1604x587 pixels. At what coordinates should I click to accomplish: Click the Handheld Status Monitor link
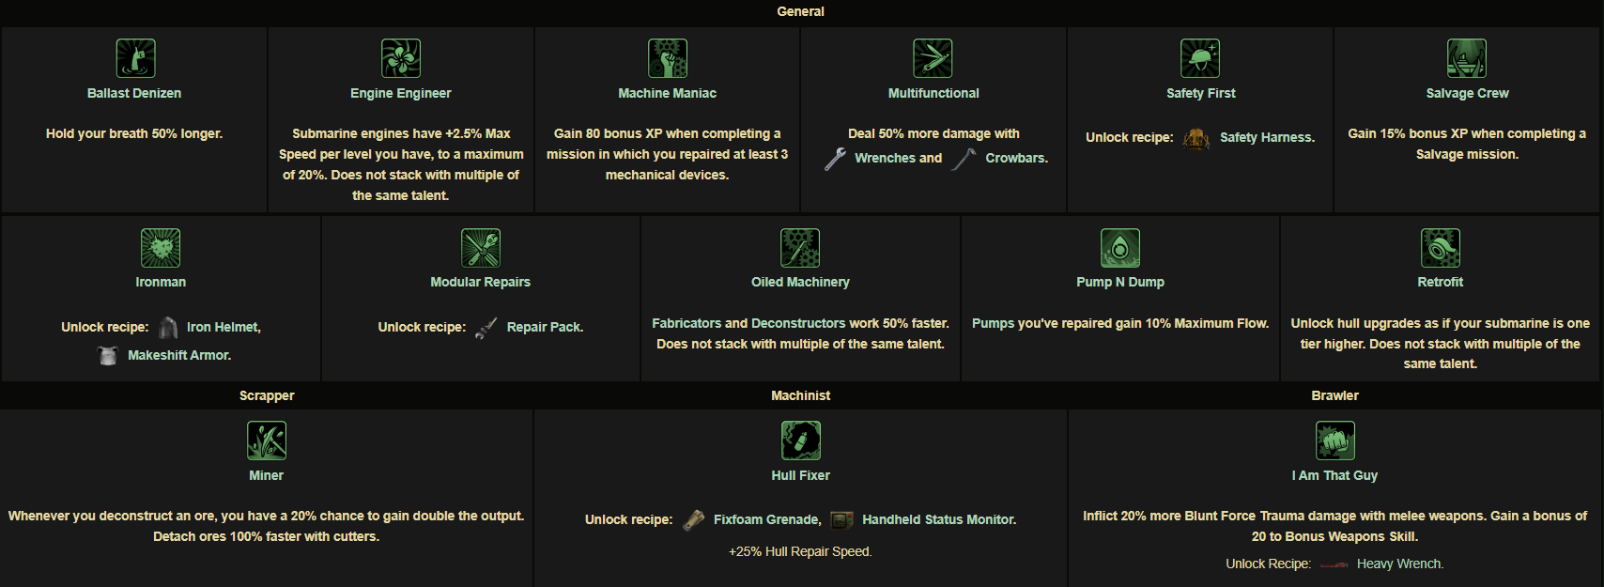[938, 520]
